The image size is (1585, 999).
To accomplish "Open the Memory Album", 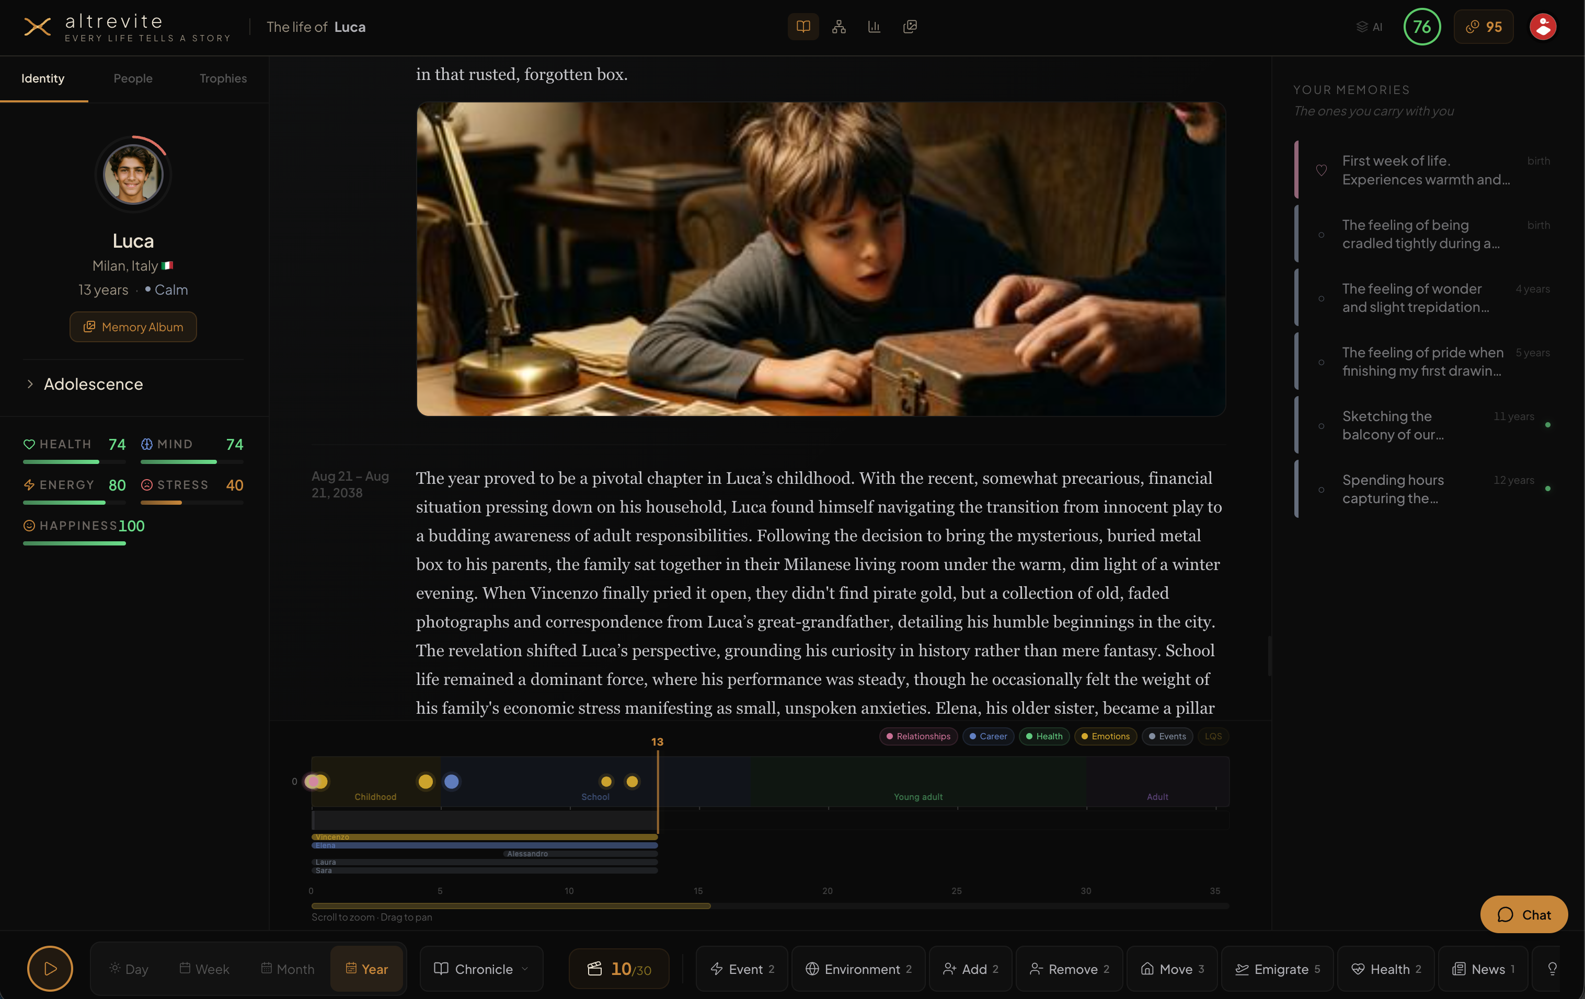I will tap(133, 327).
